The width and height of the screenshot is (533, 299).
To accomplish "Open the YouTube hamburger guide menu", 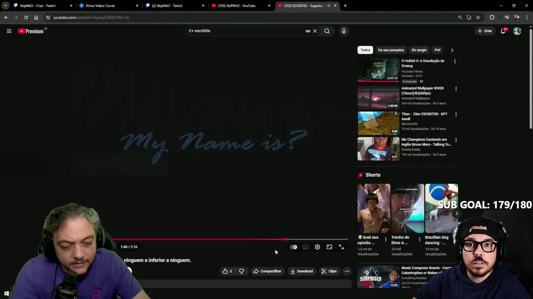I will [9, 31].
